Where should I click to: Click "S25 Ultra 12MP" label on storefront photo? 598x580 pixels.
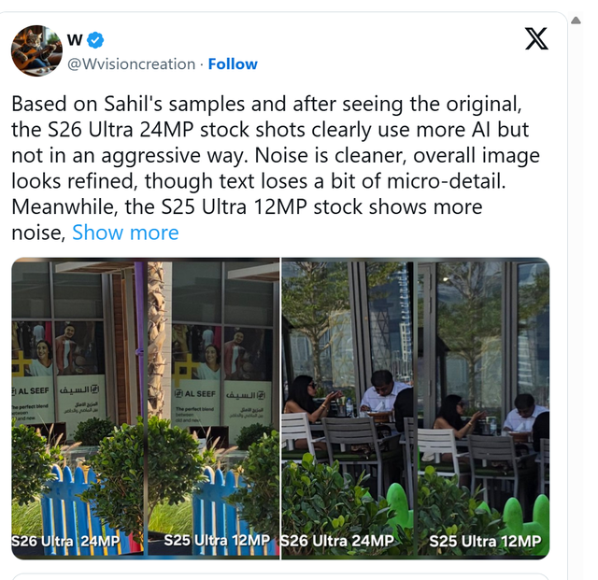point(217,540)
